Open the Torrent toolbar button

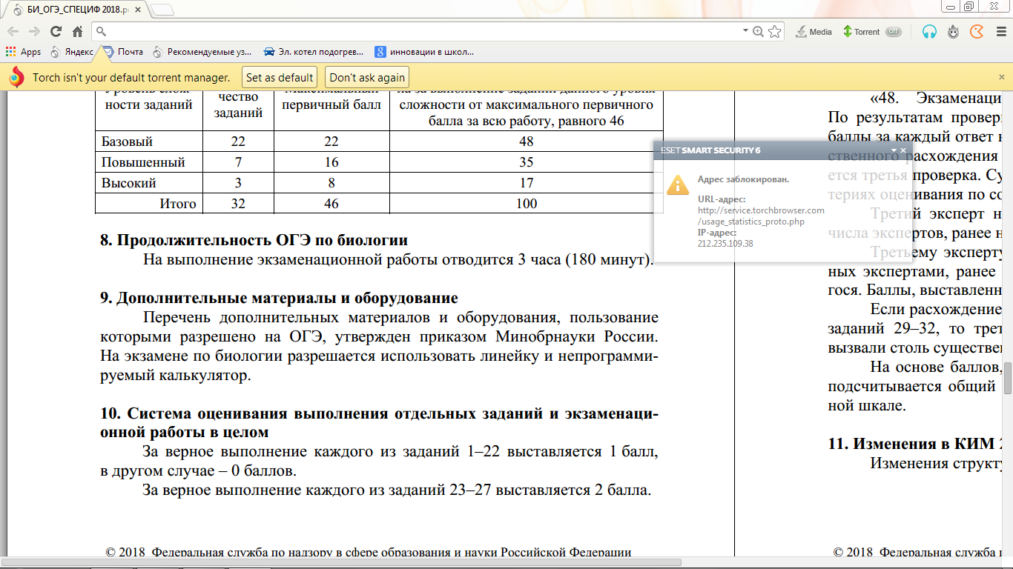click(x=861, y=32)
